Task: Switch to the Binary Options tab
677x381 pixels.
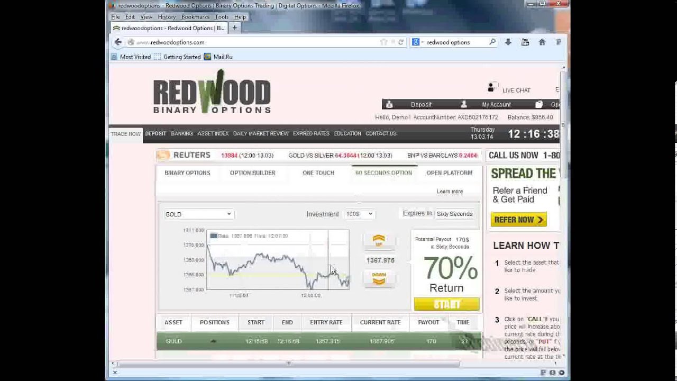Action: pyautogui.click(x=187, y=173)
